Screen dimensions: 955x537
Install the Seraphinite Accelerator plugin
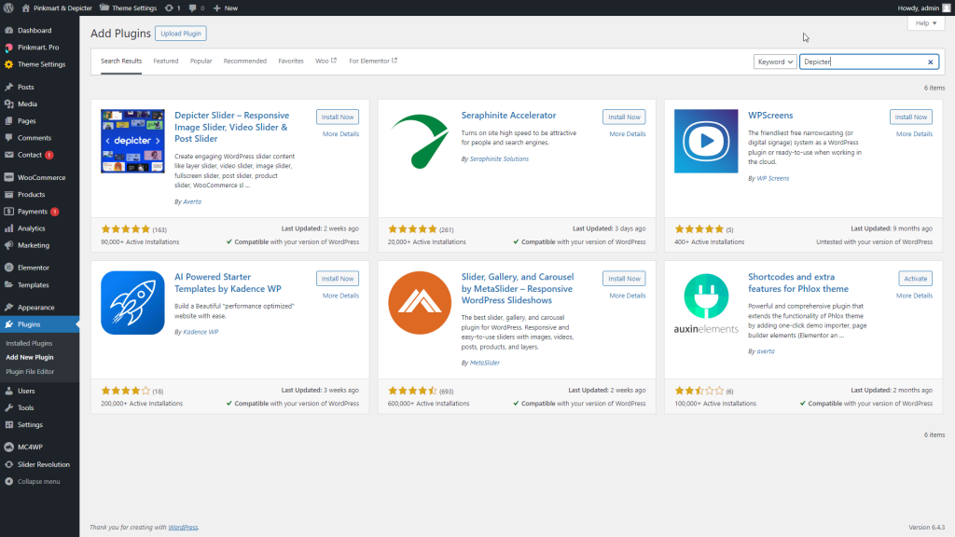coord(624,117)
